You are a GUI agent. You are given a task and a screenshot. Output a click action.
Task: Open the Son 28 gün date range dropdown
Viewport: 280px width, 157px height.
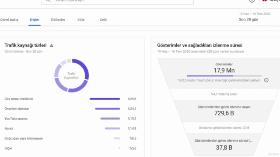(x=255, y=17)
